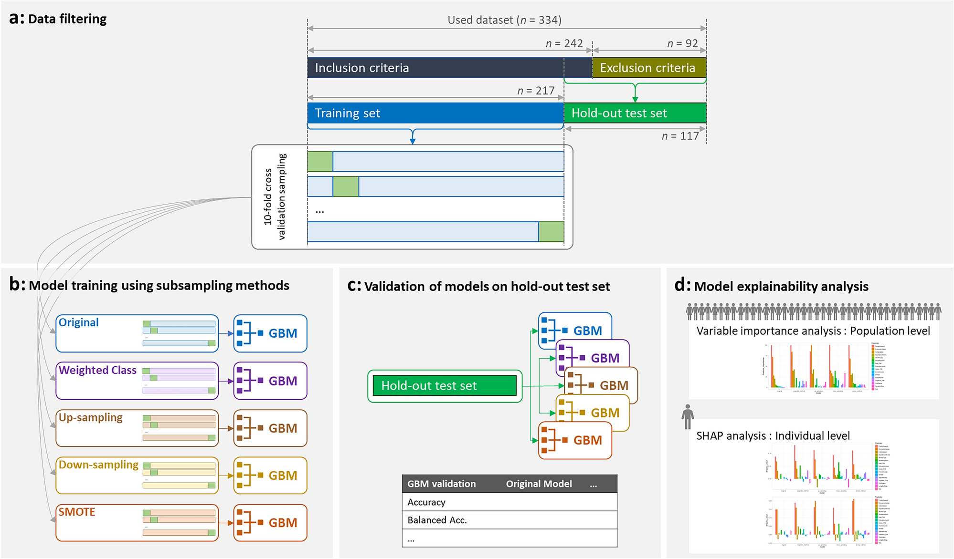This screenshot has width=954, height=559.
Task: Click the olive Exclusion criteria bar
Action: pos(648,68)
